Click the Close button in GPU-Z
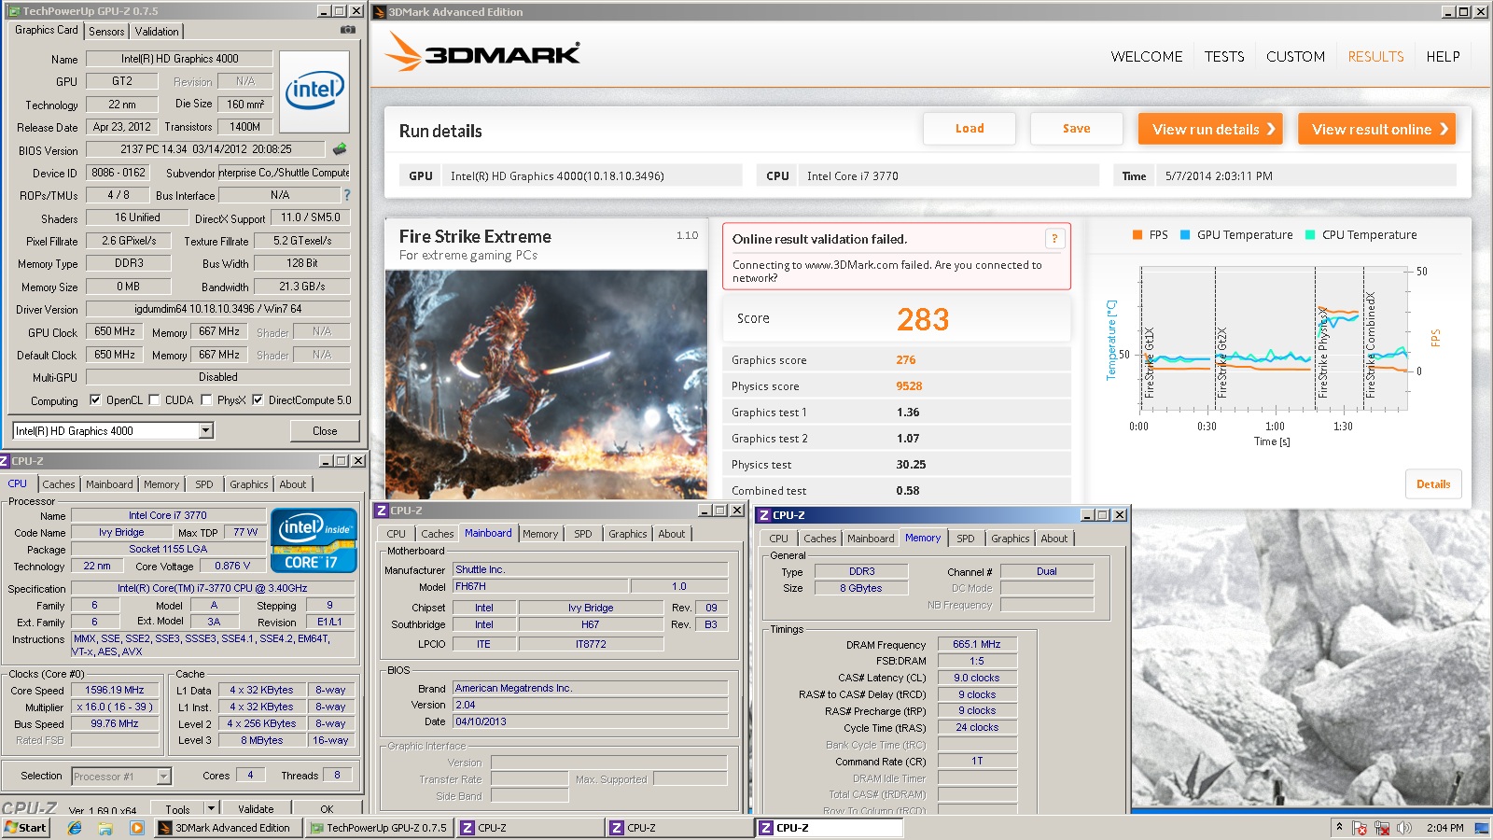The image size is (1493, 840). pyautogui.click(x=325, y=430)
